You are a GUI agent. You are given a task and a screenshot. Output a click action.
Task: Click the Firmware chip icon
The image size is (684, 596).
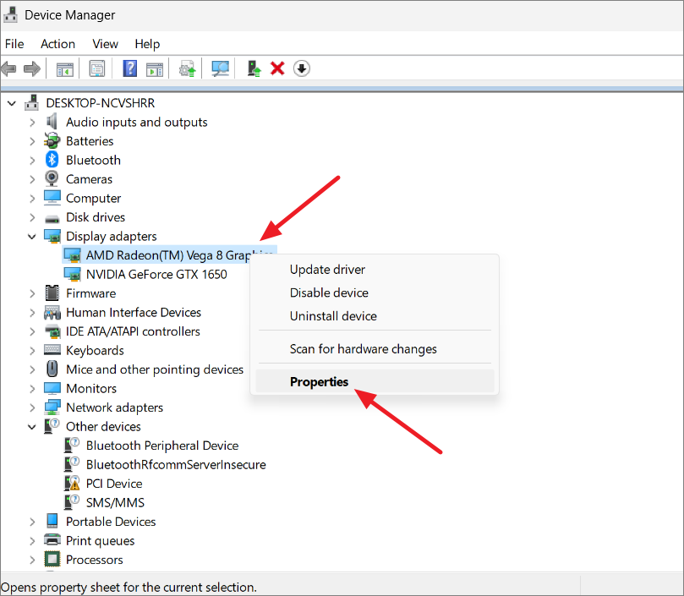click(x=52, y=293)
